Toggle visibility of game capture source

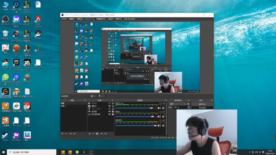109,111
